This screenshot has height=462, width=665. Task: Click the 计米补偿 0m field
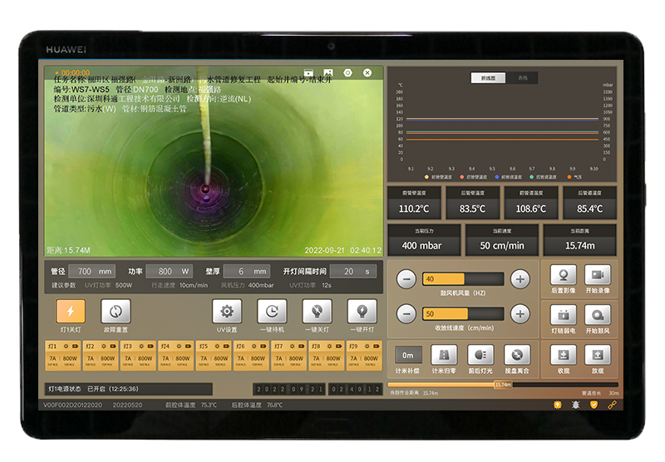coord(408,355)
